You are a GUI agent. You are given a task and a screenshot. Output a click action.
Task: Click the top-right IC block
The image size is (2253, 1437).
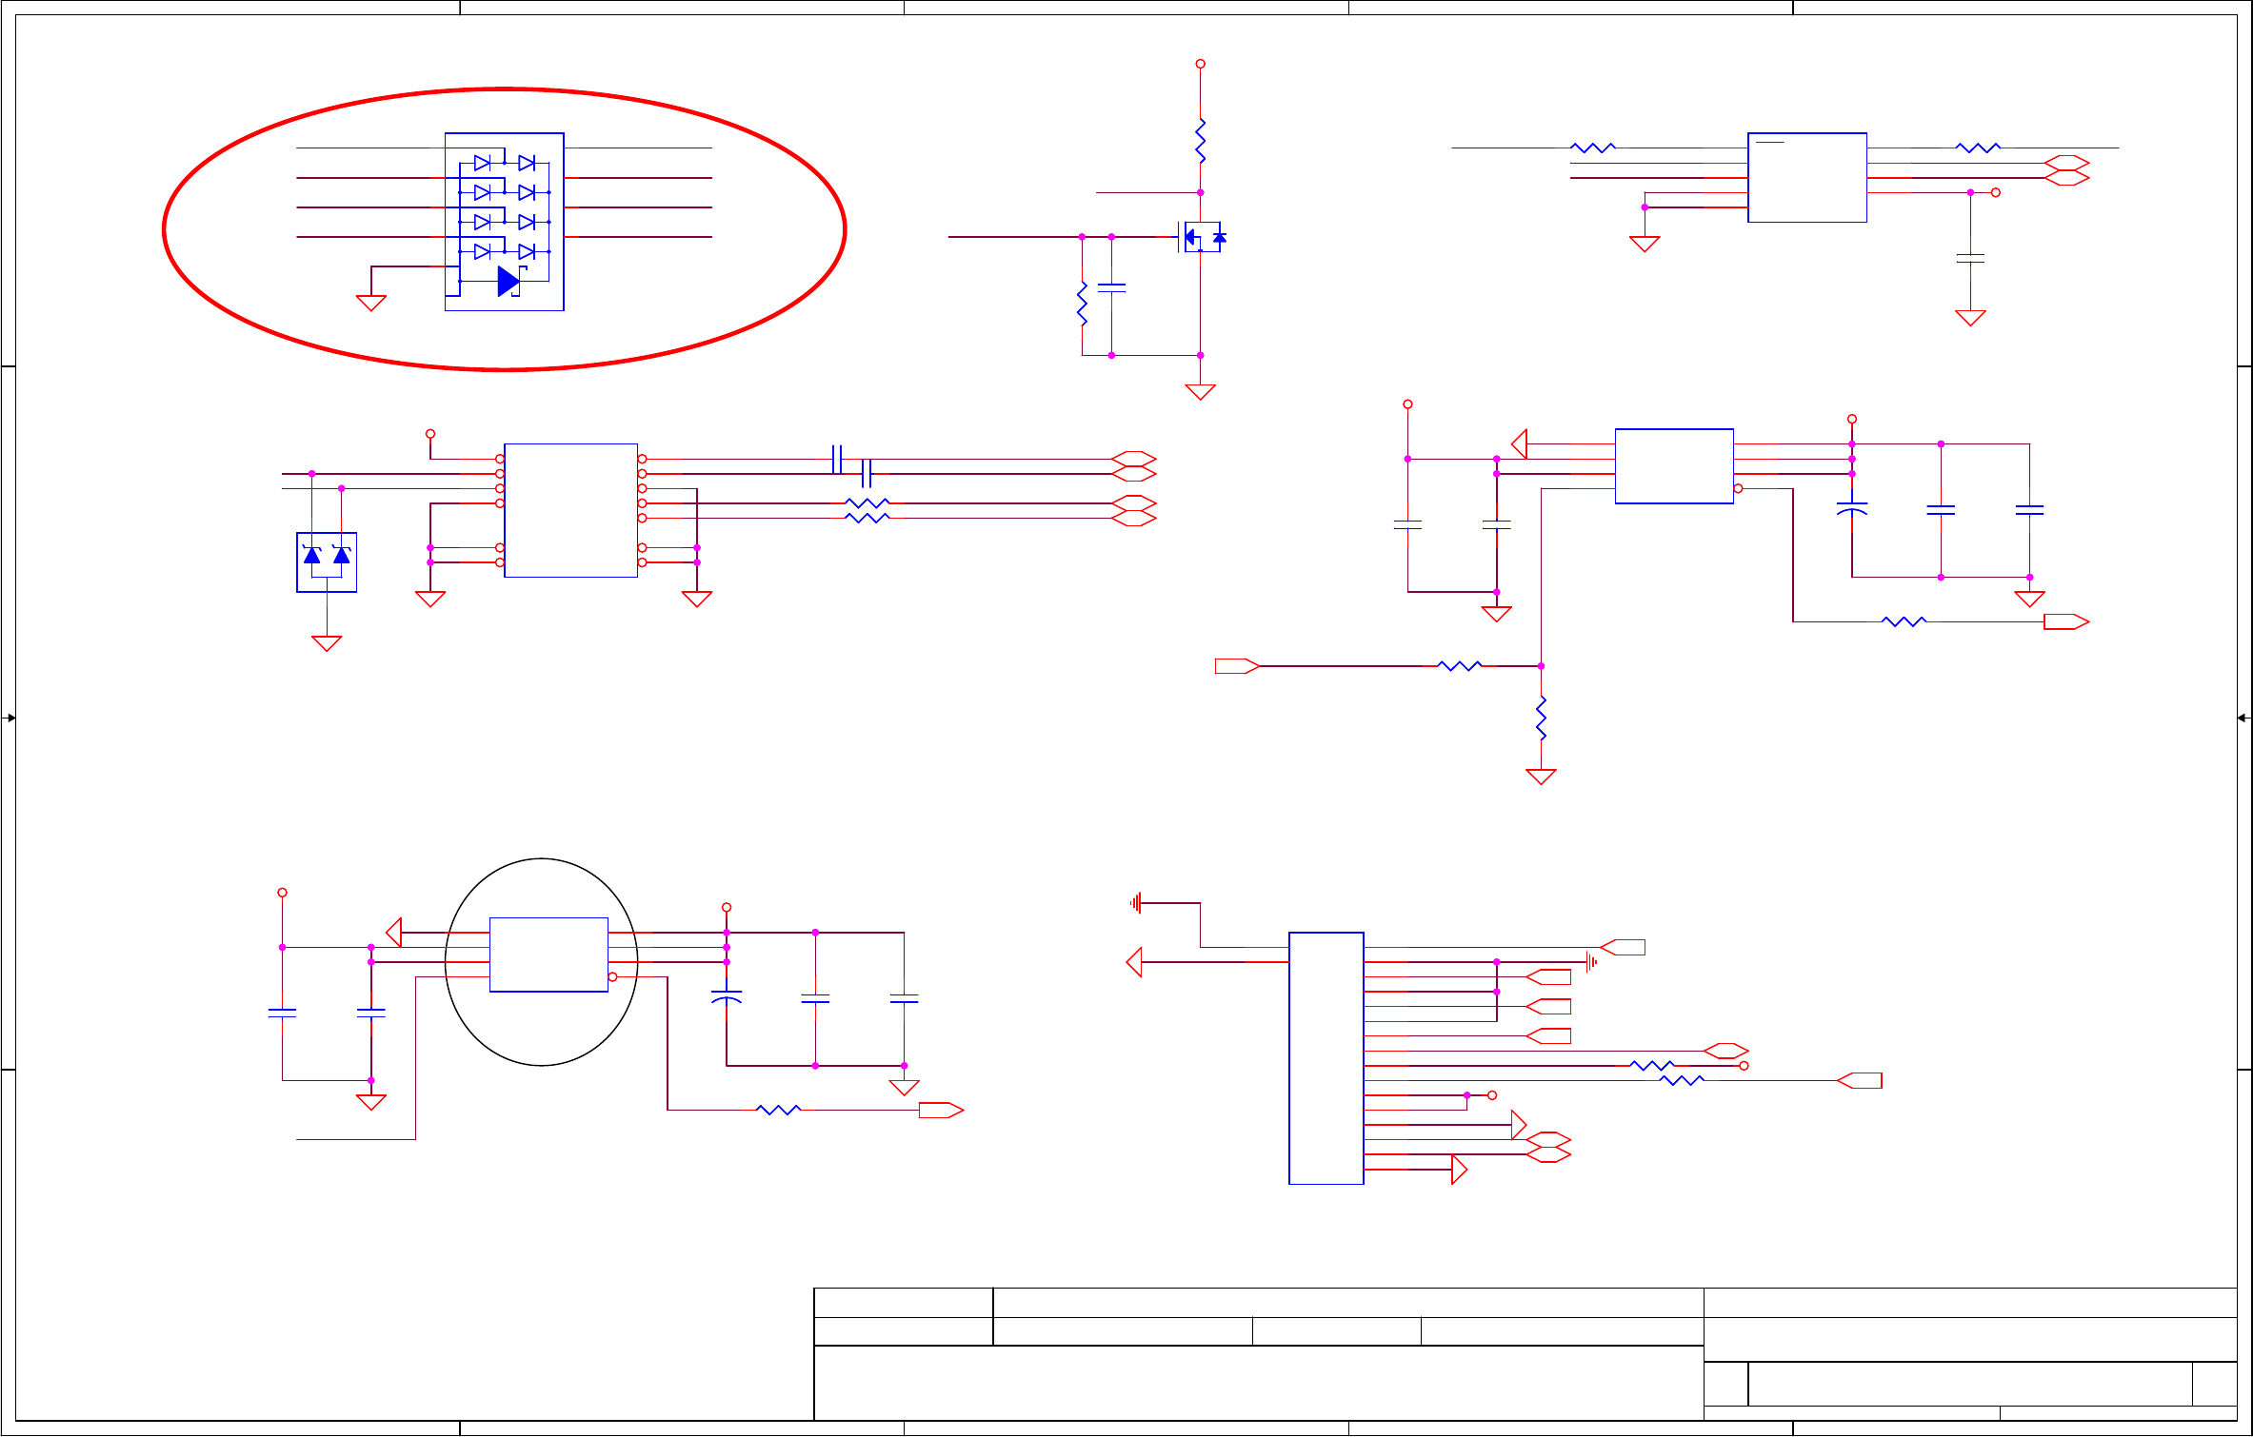pos(1806,177)
